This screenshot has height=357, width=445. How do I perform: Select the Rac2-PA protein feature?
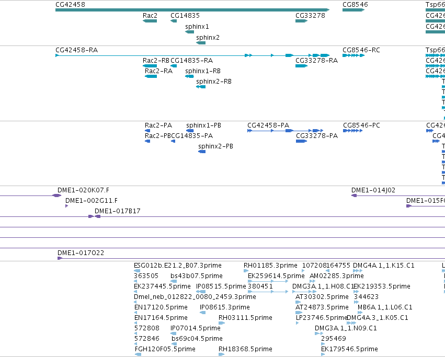coord(147,131)
